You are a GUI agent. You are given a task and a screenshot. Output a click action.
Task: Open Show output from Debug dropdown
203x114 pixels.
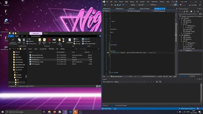click(x=130, y=82)
